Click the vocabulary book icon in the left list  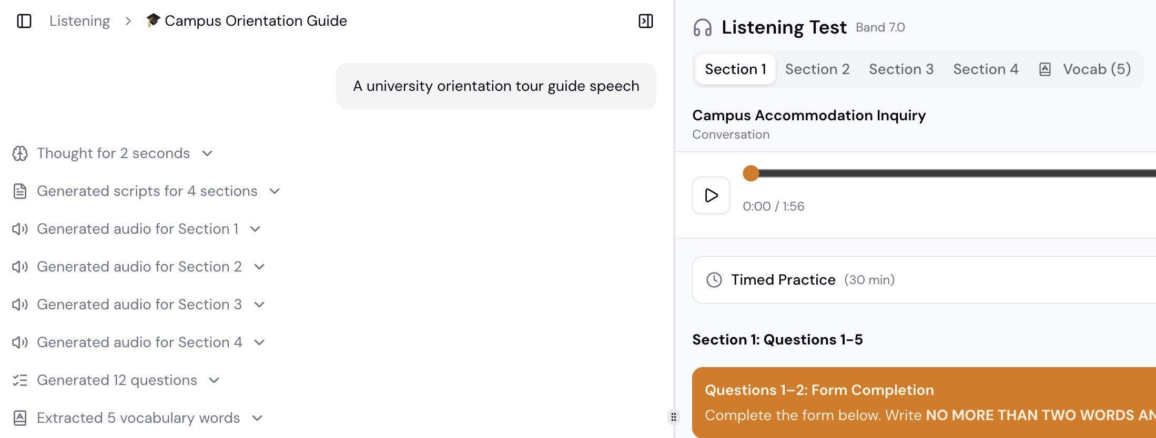20,418
